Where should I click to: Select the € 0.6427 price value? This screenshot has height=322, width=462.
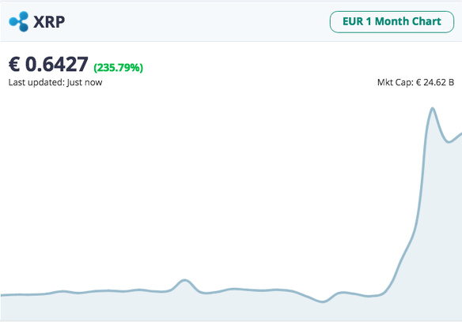tap(48, 64)
